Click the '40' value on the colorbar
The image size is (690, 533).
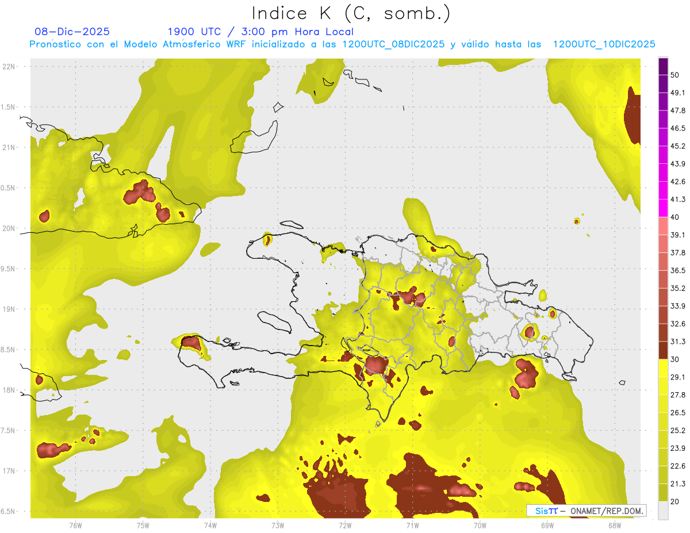[x=675, y=217]
